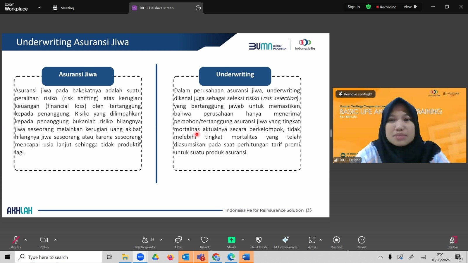Open Host tools shield icon
This screenshot has height=263, width=468.
(259, 240)
